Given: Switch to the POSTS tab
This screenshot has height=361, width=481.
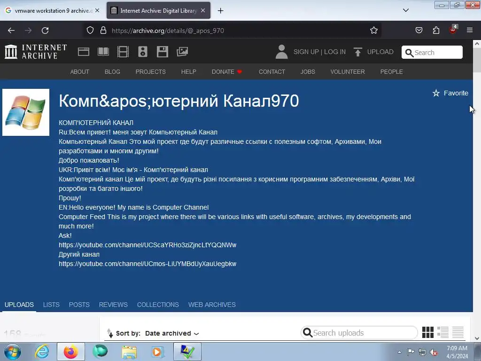Looking at the screenshot, I should coord(79,305).
